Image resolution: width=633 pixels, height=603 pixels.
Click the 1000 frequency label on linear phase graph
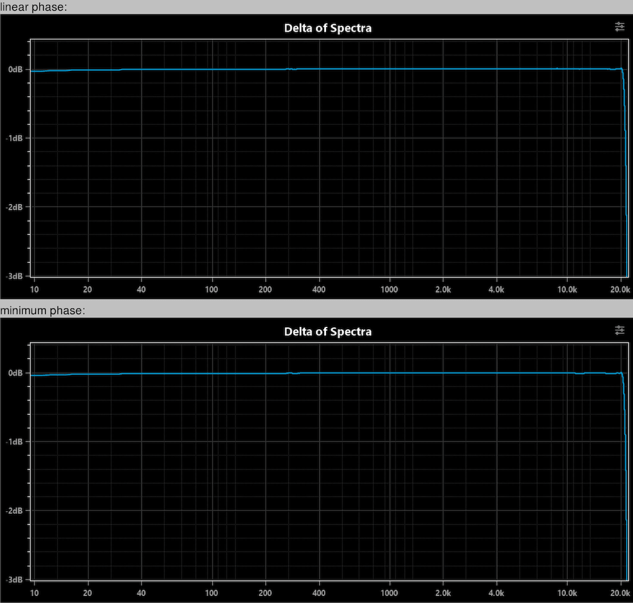coord(389,289)
